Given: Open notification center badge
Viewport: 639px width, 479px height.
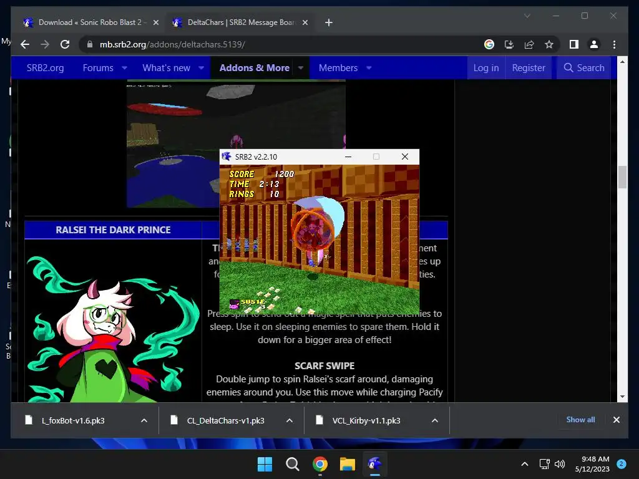Looking at the screenshot, I should (x=622, y=463).
